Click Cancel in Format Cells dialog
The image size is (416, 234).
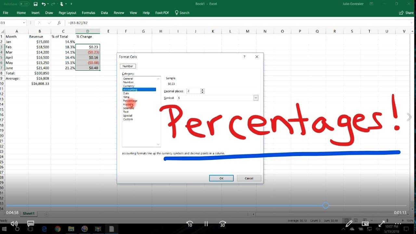pyautogui.click(x=249, y=178)
